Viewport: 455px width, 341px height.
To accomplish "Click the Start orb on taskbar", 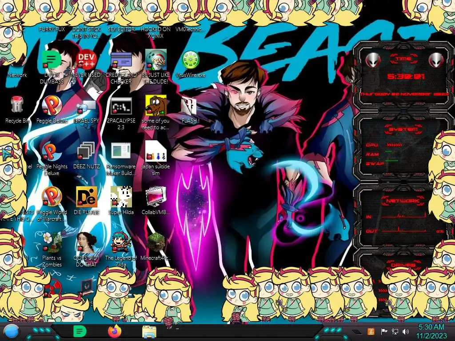I will (12, 332).
